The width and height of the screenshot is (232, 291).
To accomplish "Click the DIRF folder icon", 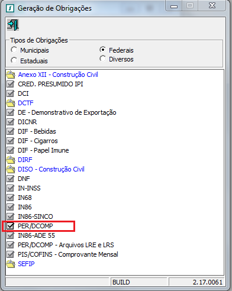I will click(x=11, y=160).
